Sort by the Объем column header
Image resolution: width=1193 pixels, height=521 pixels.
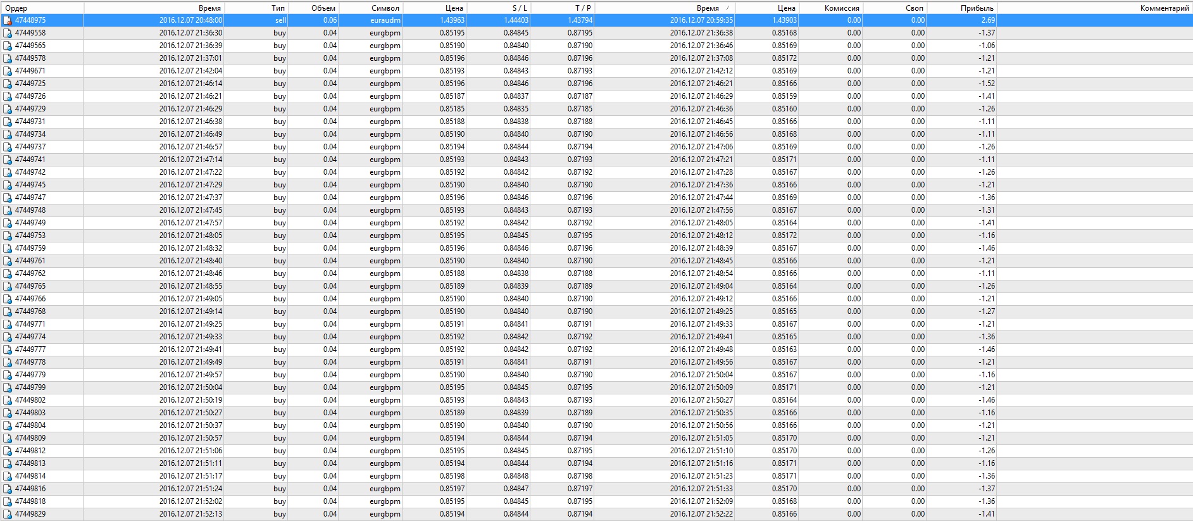323,8
